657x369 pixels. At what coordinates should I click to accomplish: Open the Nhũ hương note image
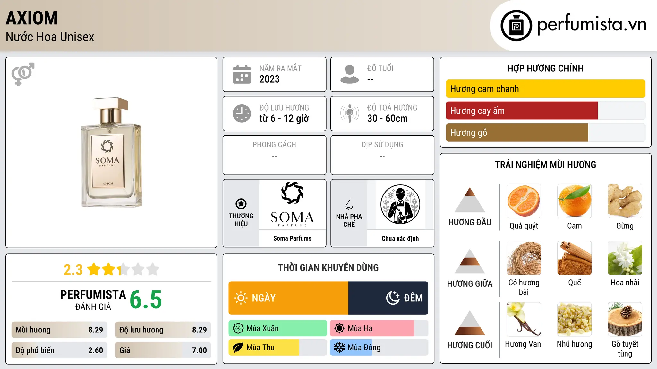575,319
